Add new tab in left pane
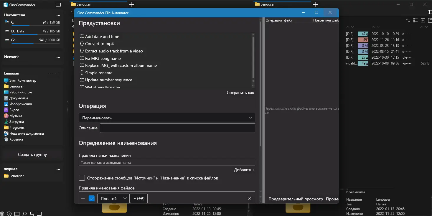The image size is (432, 216). coord(132,4)
